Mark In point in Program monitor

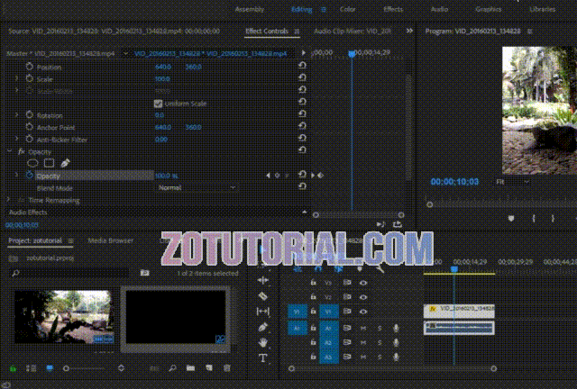point(534,219)
